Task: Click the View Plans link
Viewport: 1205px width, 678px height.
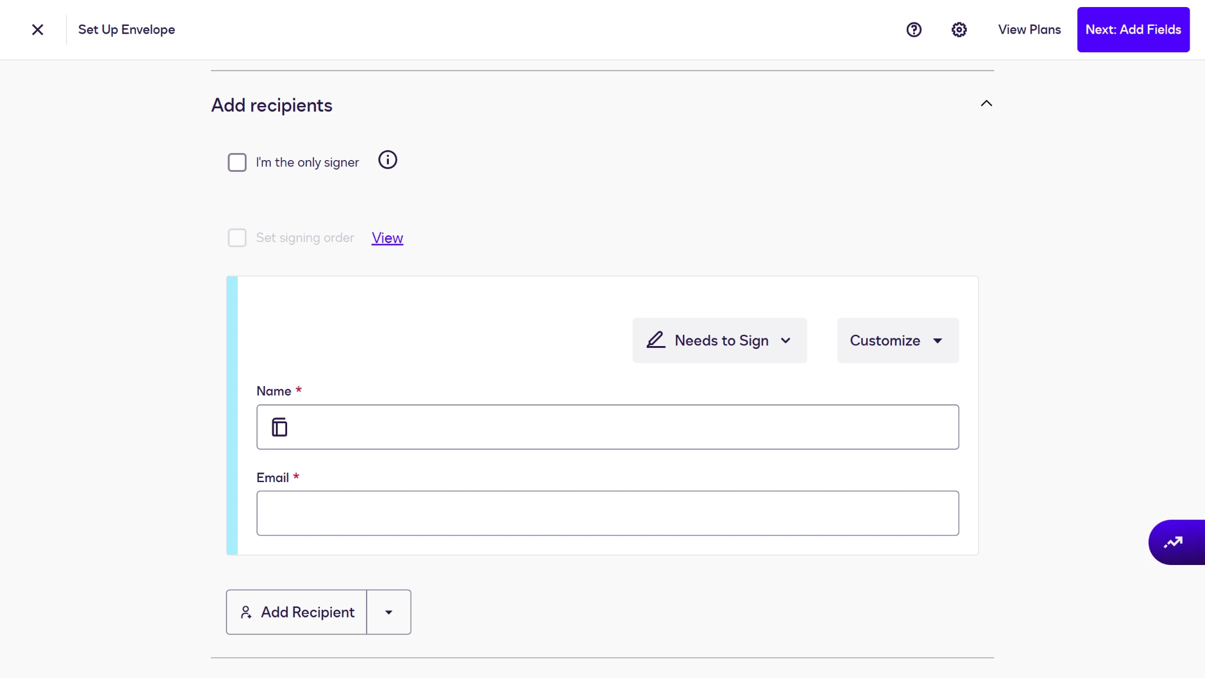Action: (1029, 29)
